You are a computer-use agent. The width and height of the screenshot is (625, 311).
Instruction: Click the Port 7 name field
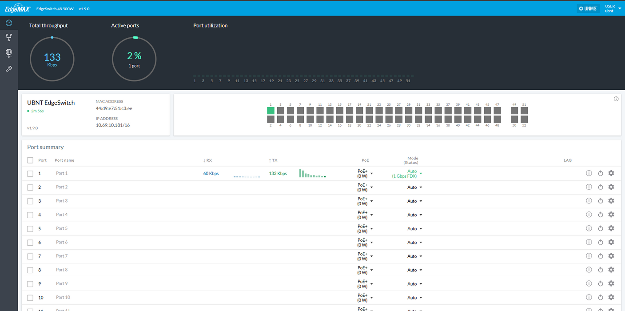pyautogui.click(x=62, y=256)
